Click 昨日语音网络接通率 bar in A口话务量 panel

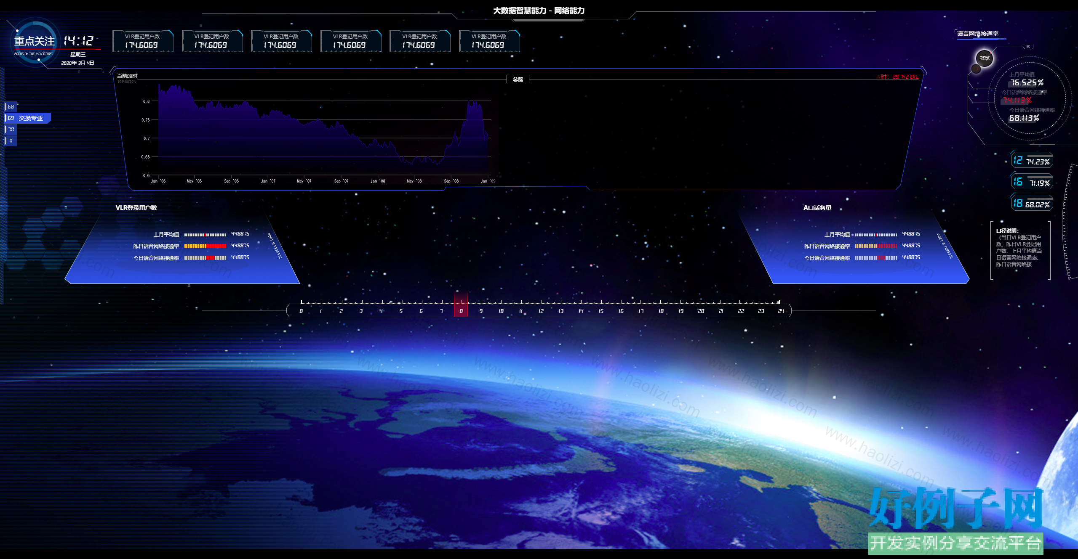coord(876,246)
